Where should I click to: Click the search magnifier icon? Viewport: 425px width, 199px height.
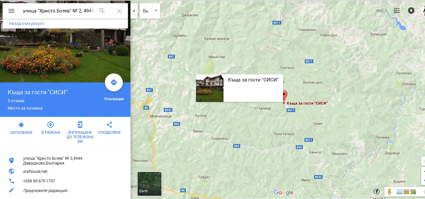pos(102,11)
